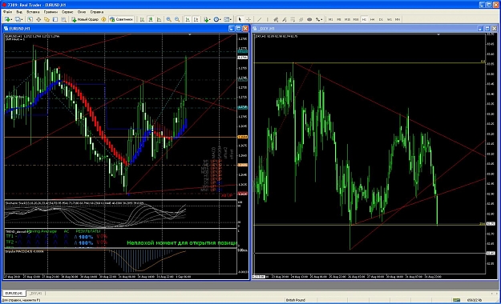Click the connection status bars indicator
The image size is (501, 304).
point(457,300)
